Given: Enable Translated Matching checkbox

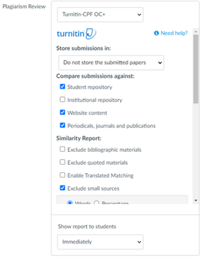Looking at the screenshot, I should pos(62,175).
